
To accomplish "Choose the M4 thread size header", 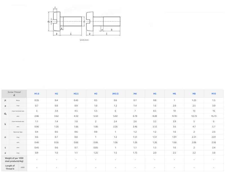I will coord(135,94).
